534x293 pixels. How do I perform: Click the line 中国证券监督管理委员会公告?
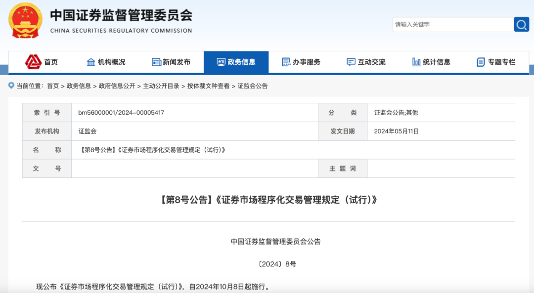(x=276, y=242)
